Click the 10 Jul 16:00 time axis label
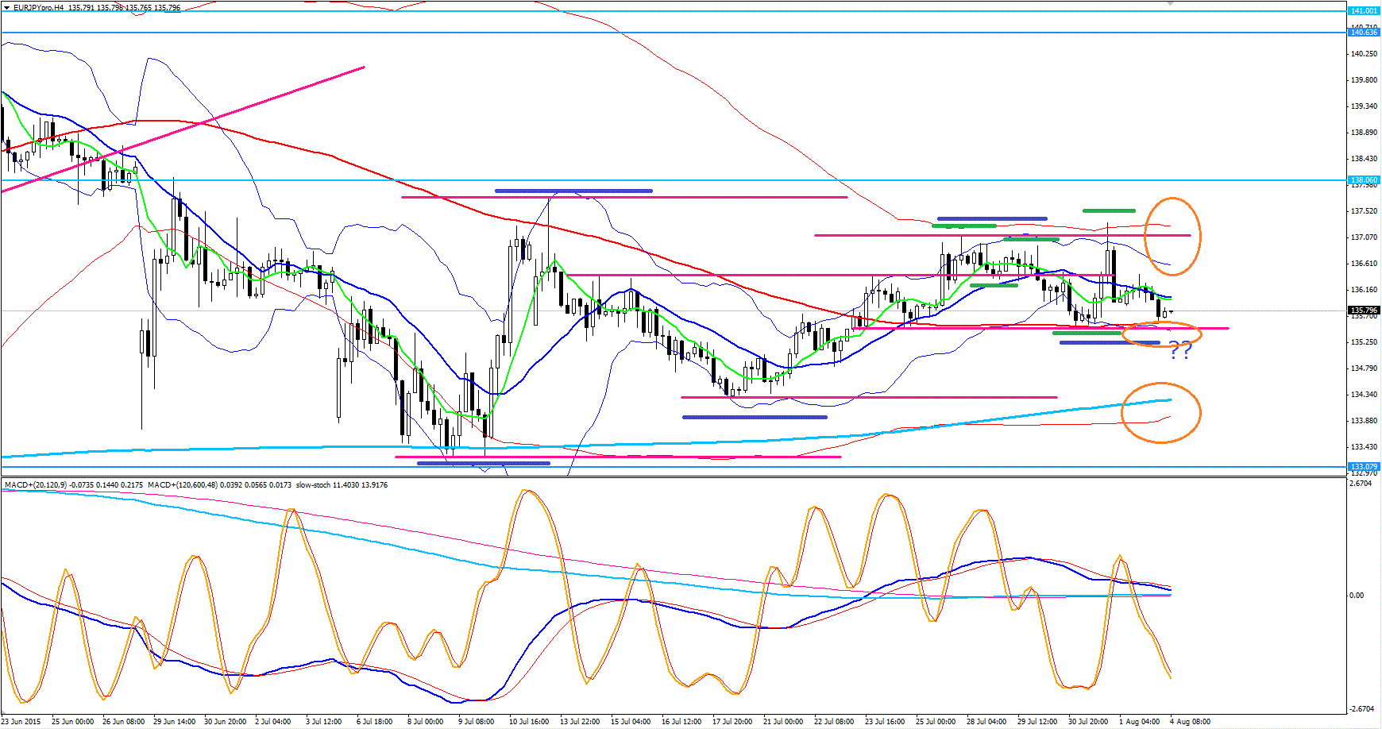 point(528,722)
